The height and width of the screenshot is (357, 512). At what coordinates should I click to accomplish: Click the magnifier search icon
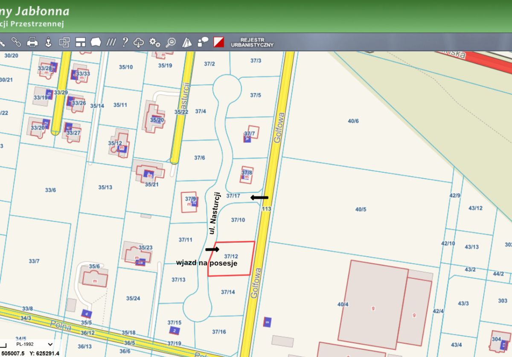point(171,42)
